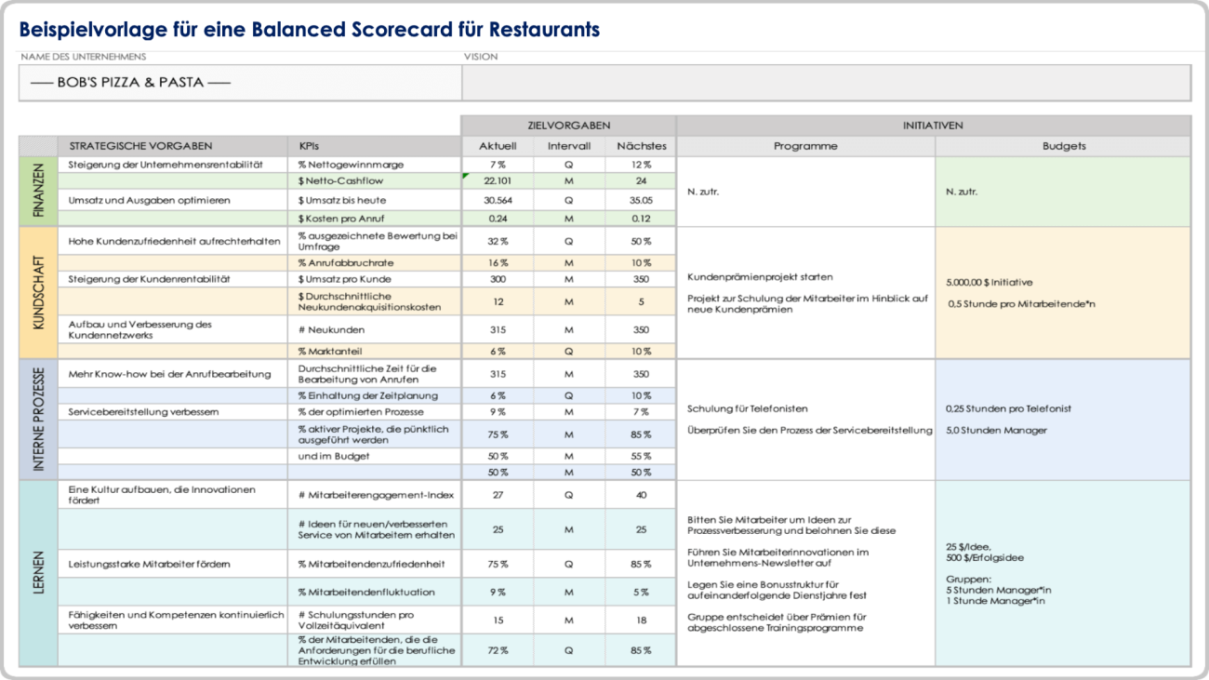Viewport: 1209px width, 680px height.
Task: Select the % Nettogewinnmarge KPI cell
Action: (373, 164)
